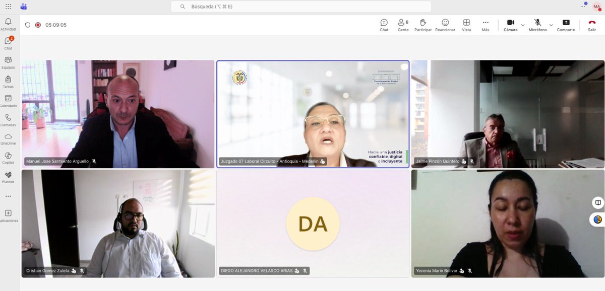This screenshot has width=605, height=291.
Task: Open Tareas in the sidebar
Action: pos(8,82)
